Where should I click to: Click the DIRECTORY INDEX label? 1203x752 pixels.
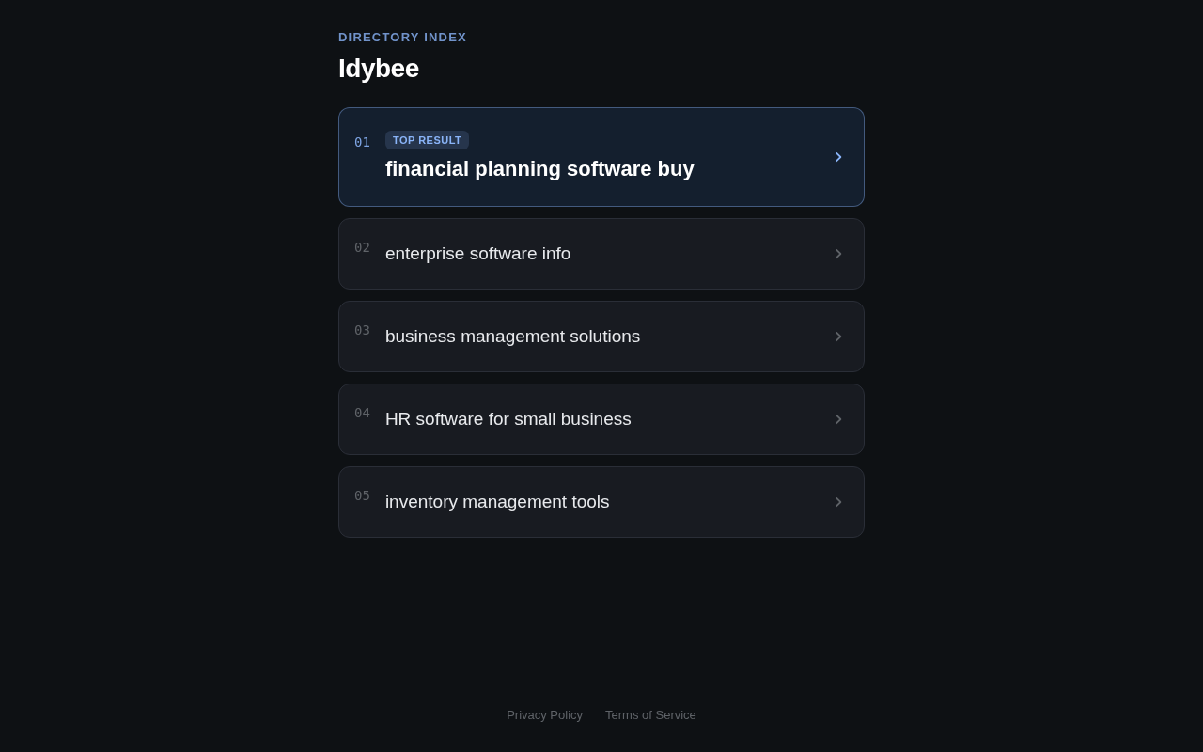402,38
